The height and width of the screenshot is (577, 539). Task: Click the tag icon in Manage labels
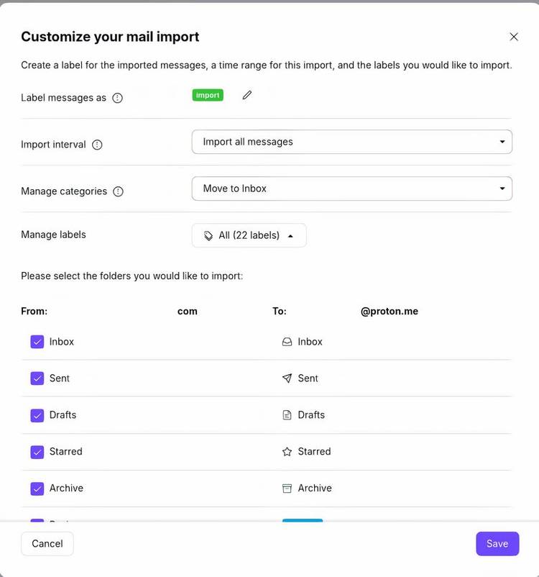pyautogui.click(x=208, y=235)
